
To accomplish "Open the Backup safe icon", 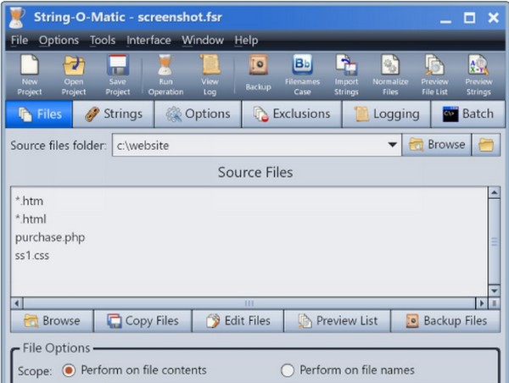I will pos(258,73).
